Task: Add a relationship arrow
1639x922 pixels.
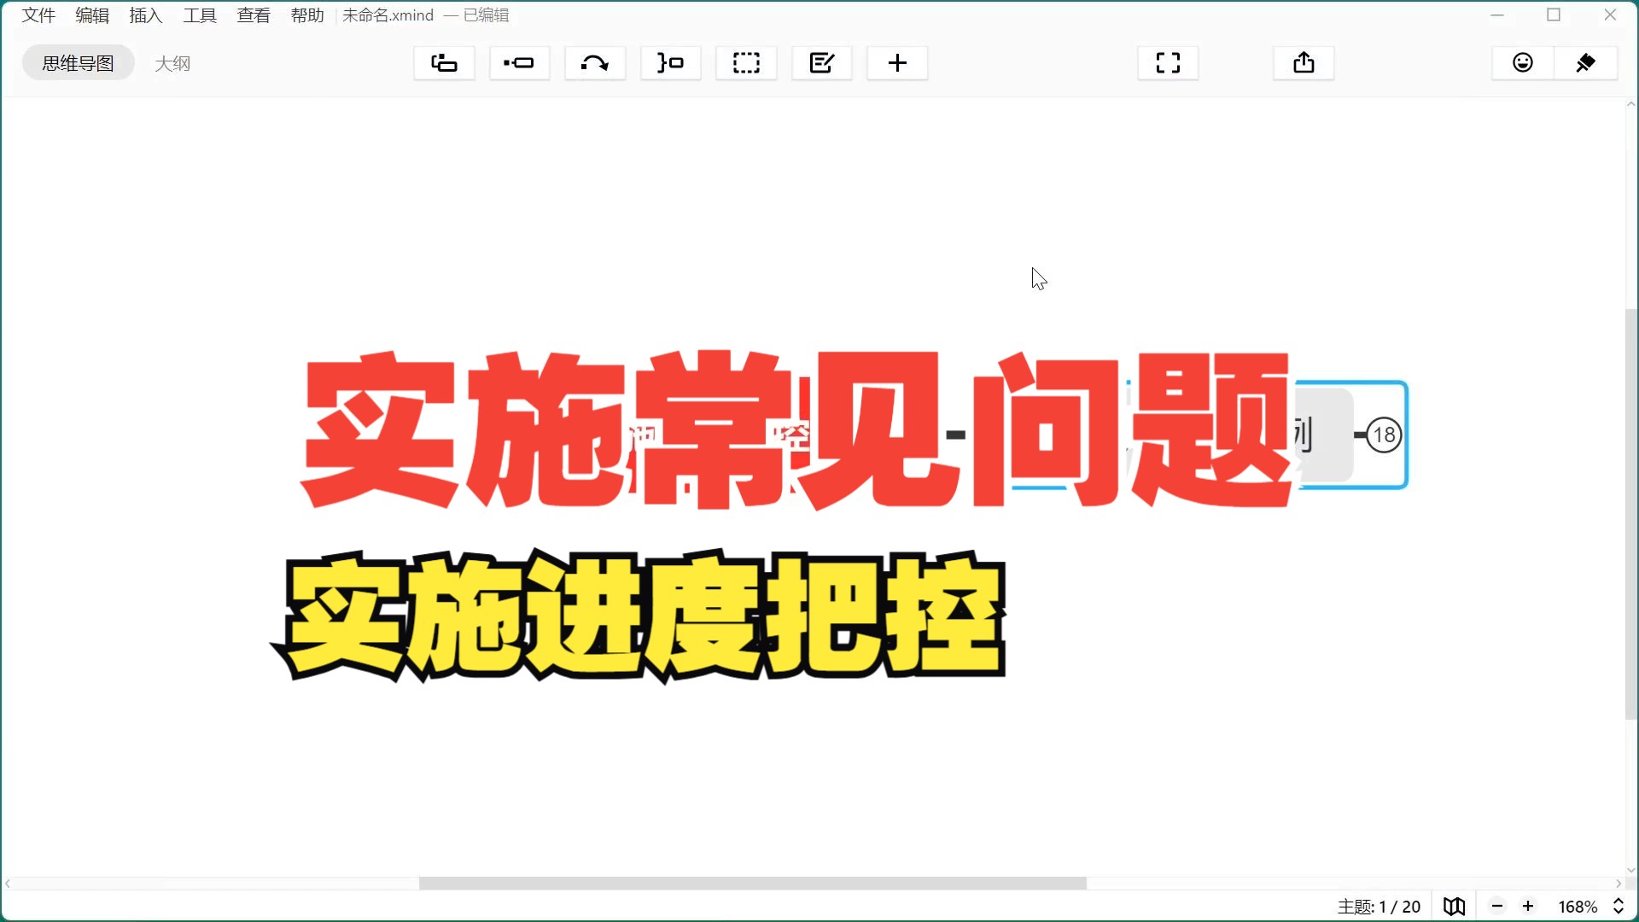Action: (x=595, y=63)
